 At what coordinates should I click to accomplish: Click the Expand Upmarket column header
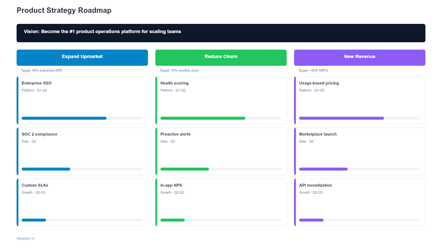[x=82, y=57]
